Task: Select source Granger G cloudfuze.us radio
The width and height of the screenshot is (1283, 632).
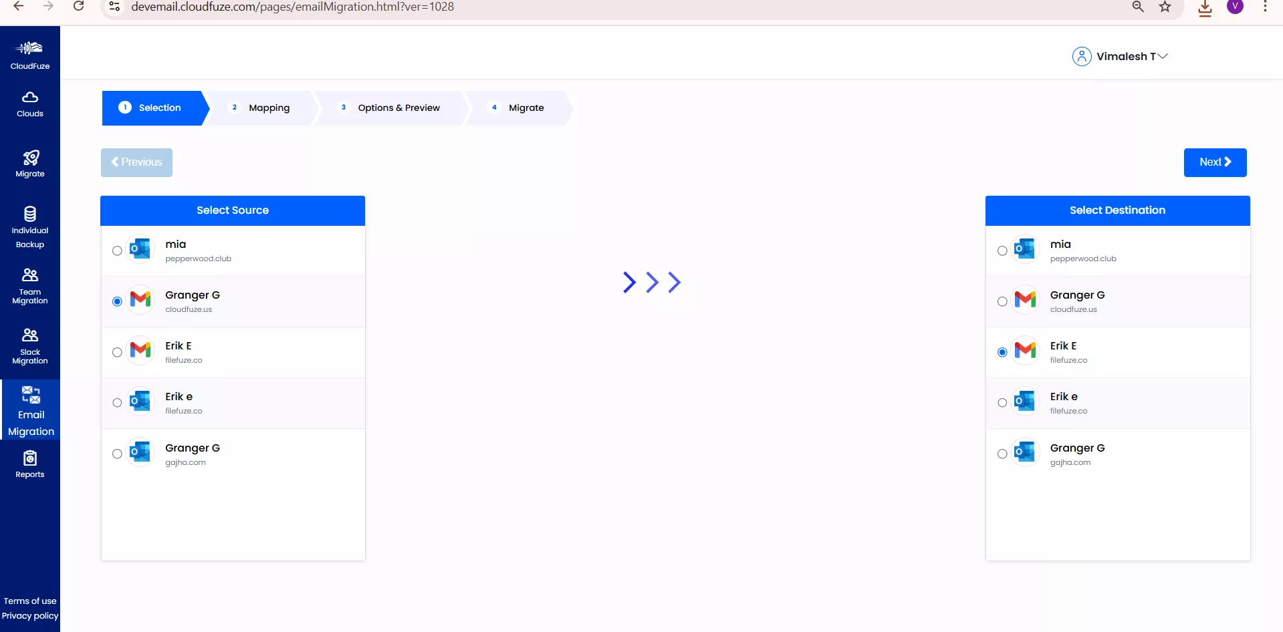Action: click(117, 302)
